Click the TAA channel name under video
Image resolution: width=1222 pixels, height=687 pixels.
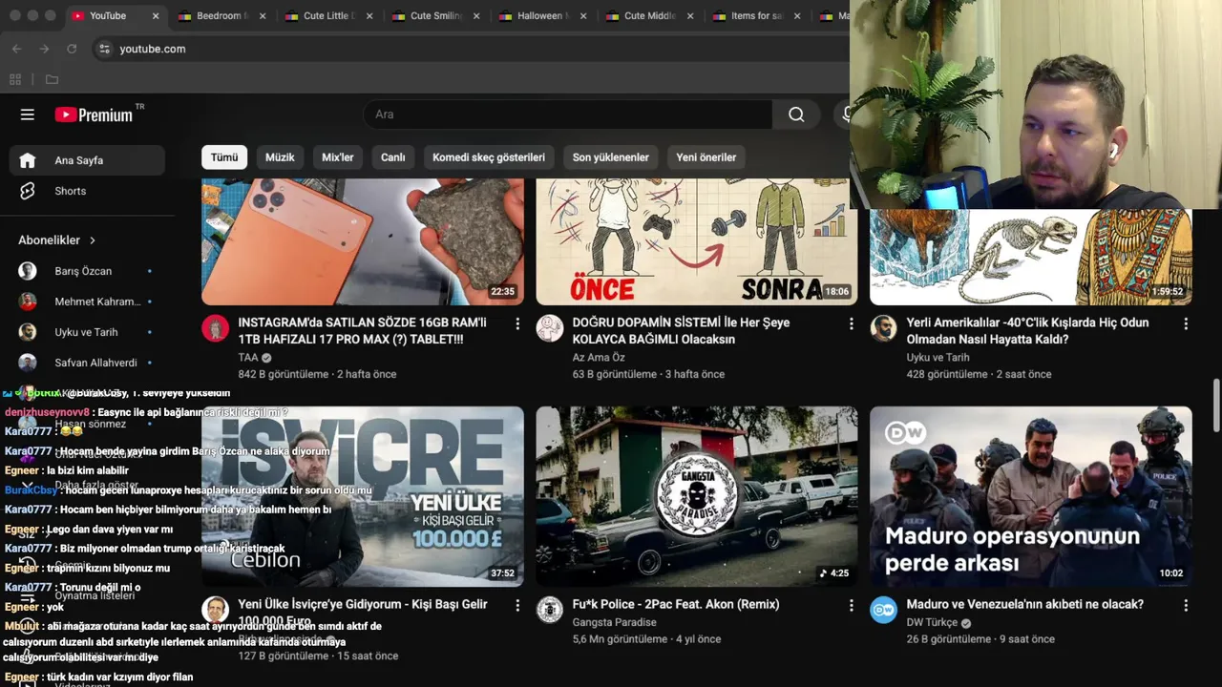pos(248,357)
